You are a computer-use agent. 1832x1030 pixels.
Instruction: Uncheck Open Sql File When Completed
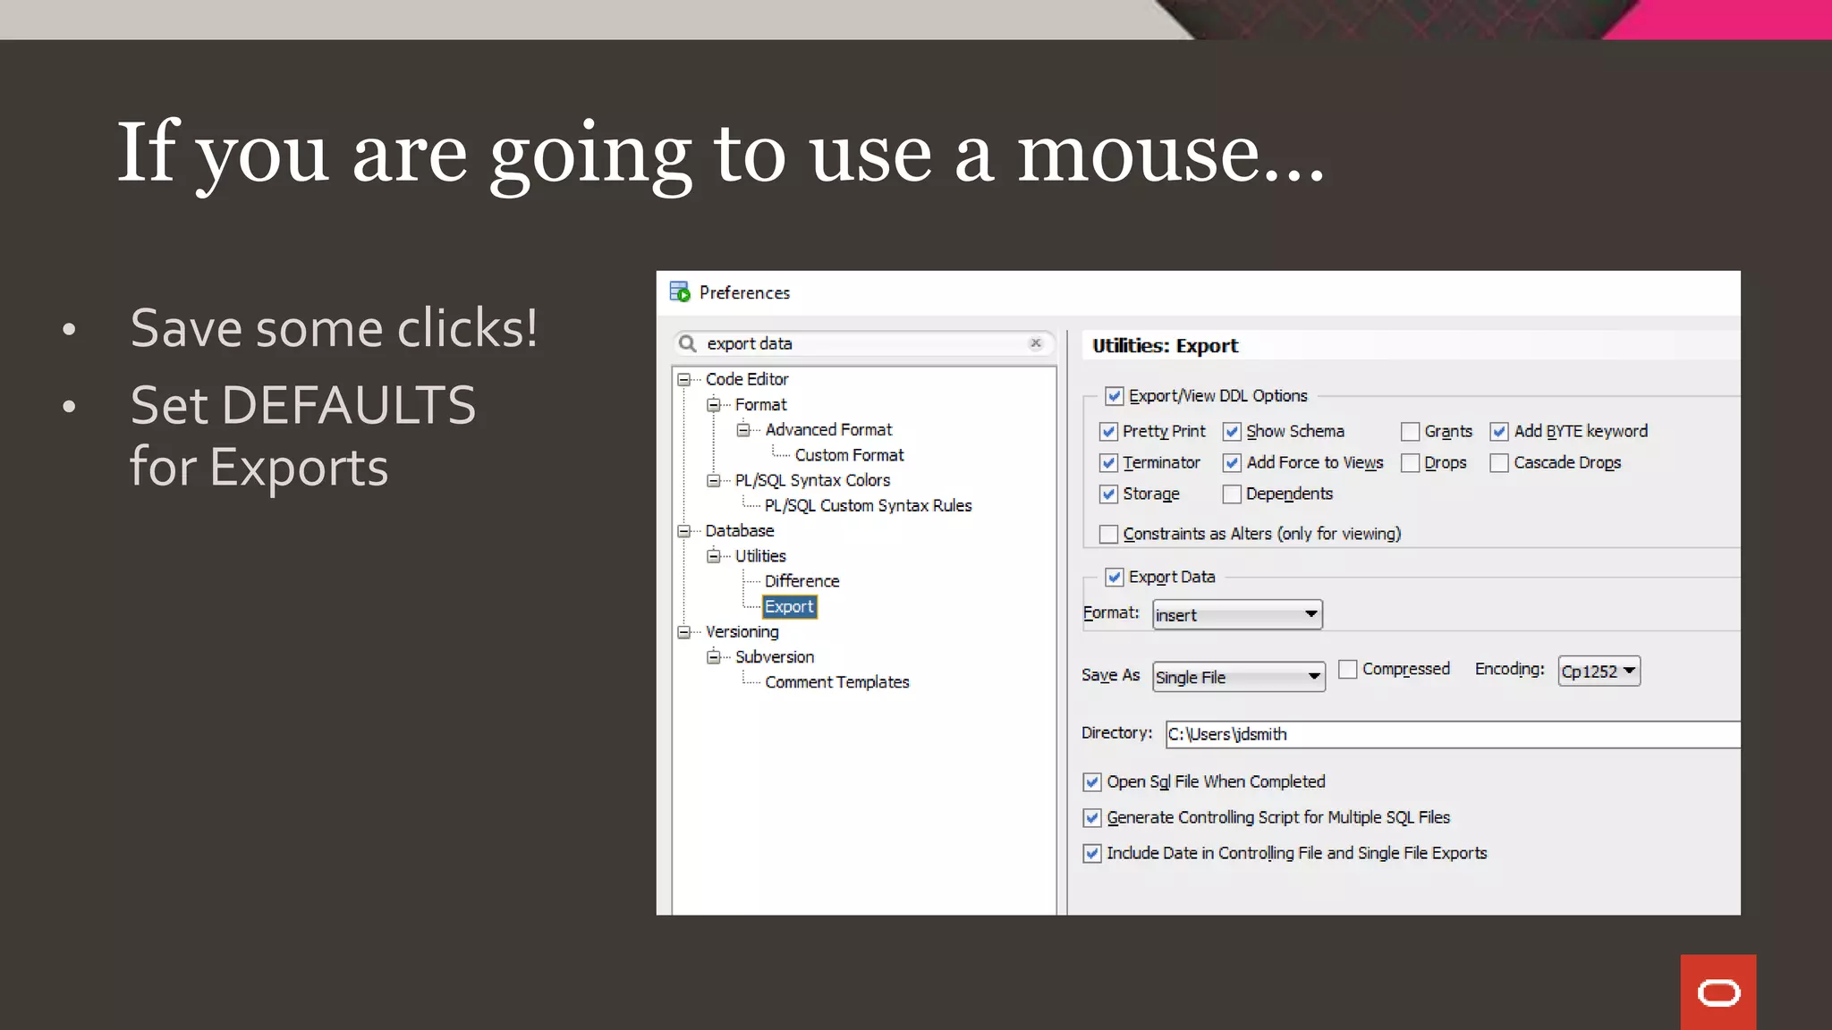[x=1092, y=781]
